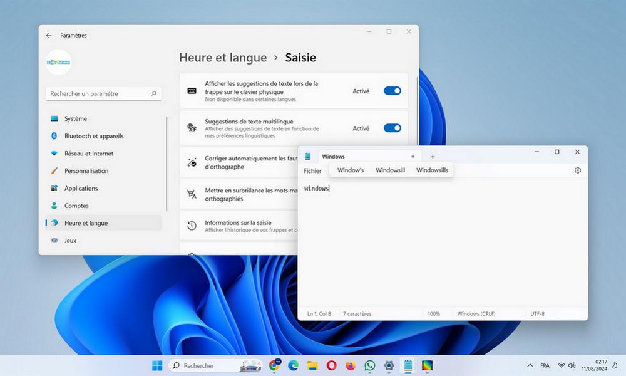Click the UTF-8 encoding indicator

[x=537, y=314]
